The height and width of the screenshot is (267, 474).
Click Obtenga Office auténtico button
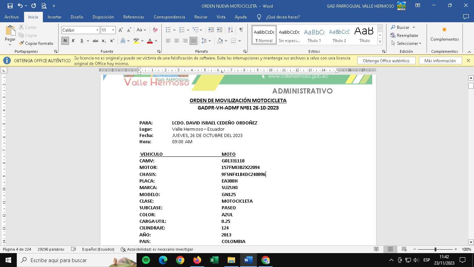click(386, 60)
